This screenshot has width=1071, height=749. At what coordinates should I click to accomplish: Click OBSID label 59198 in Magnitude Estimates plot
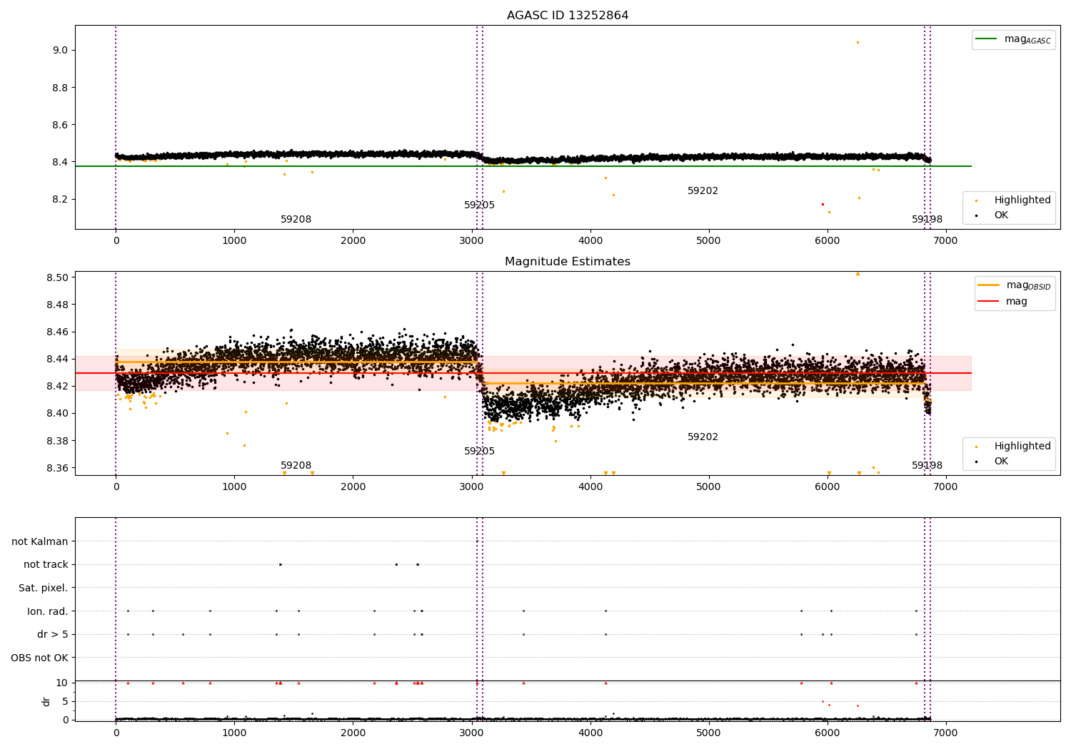tap(927, 466)
